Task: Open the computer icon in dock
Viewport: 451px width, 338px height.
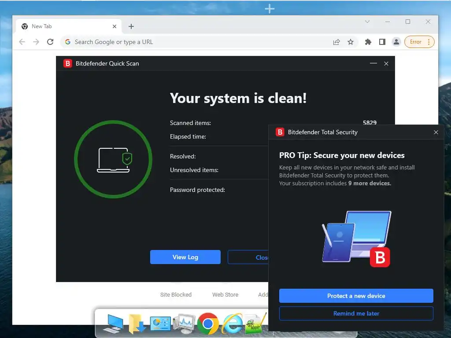Action: pos(113,323)
